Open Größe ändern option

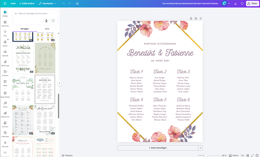pyautogui.click(x=27, y=4)
